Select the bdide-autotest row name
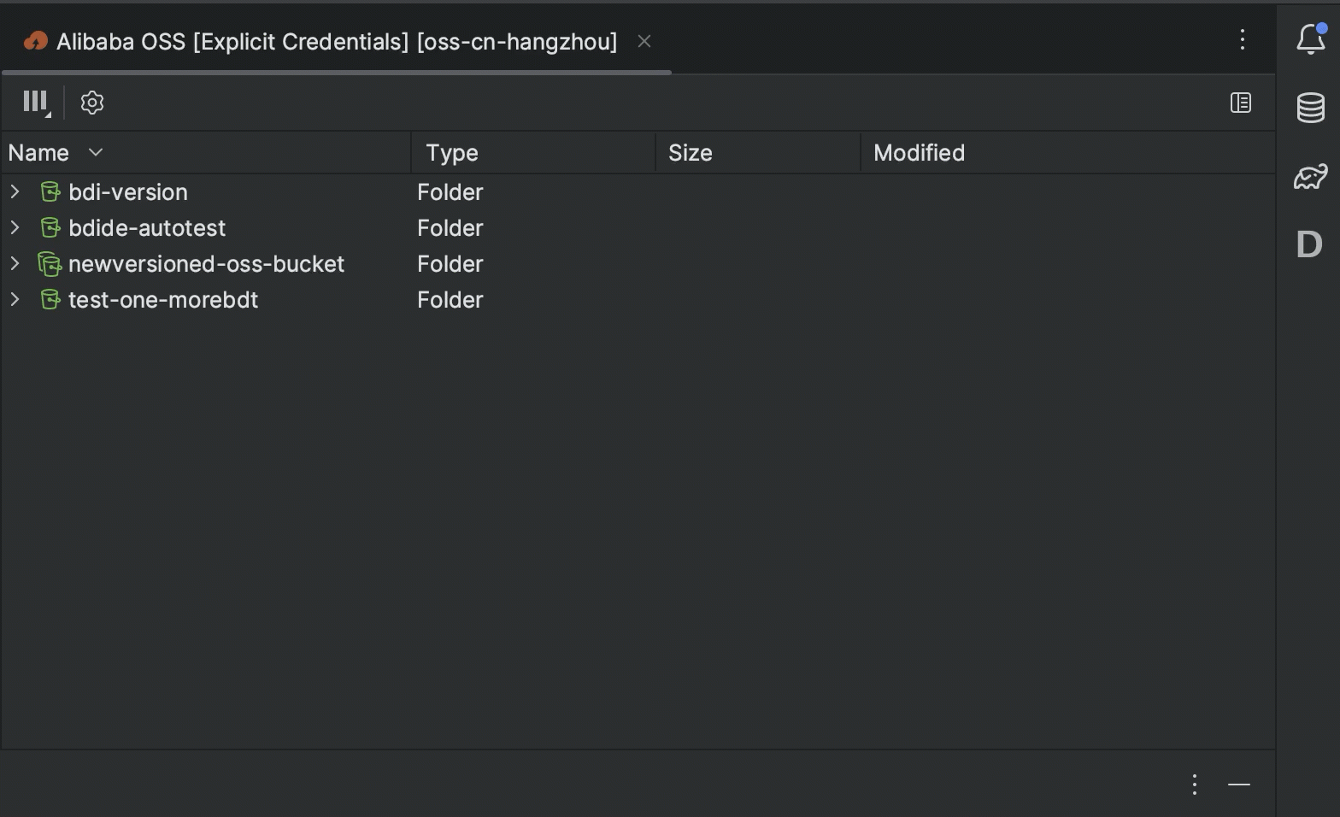This screenshot has width=1340, height=817. (x=147, y=228)
